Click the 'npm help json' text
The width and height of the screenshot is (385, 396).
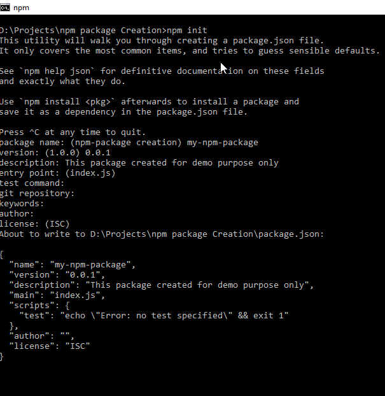pos(57,71)
